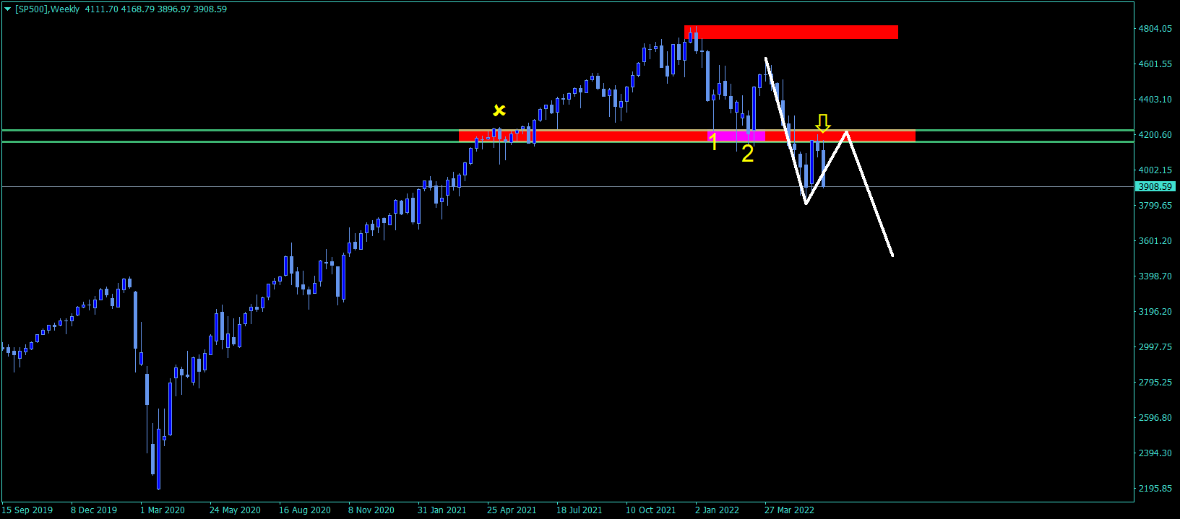Click the 4002.15 price scale label
The height and width of the screenshot is (519, 1180).
pos(1155,170)
